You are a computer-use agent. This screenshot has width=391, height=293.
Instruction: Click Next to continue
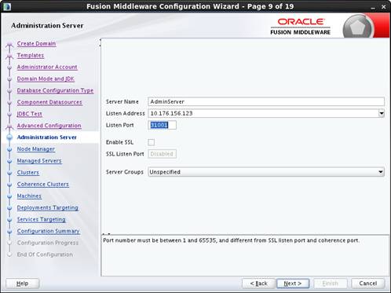pyautogui.click(x=293, y=284)
